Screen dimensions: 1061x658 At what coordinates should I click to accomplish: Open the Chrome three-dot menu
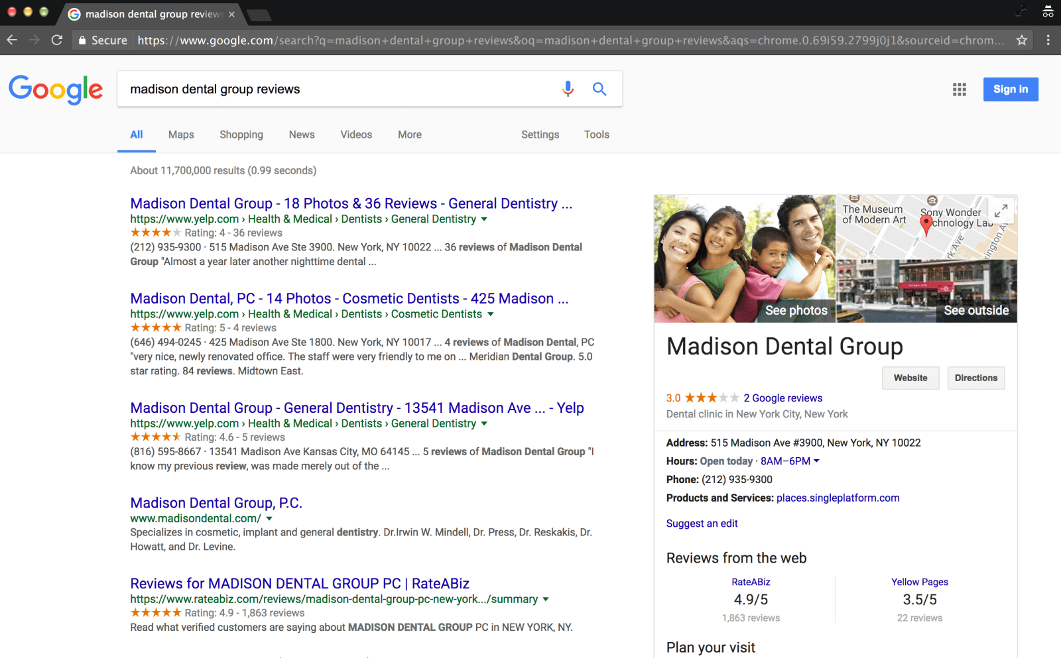pos(1048,40)
